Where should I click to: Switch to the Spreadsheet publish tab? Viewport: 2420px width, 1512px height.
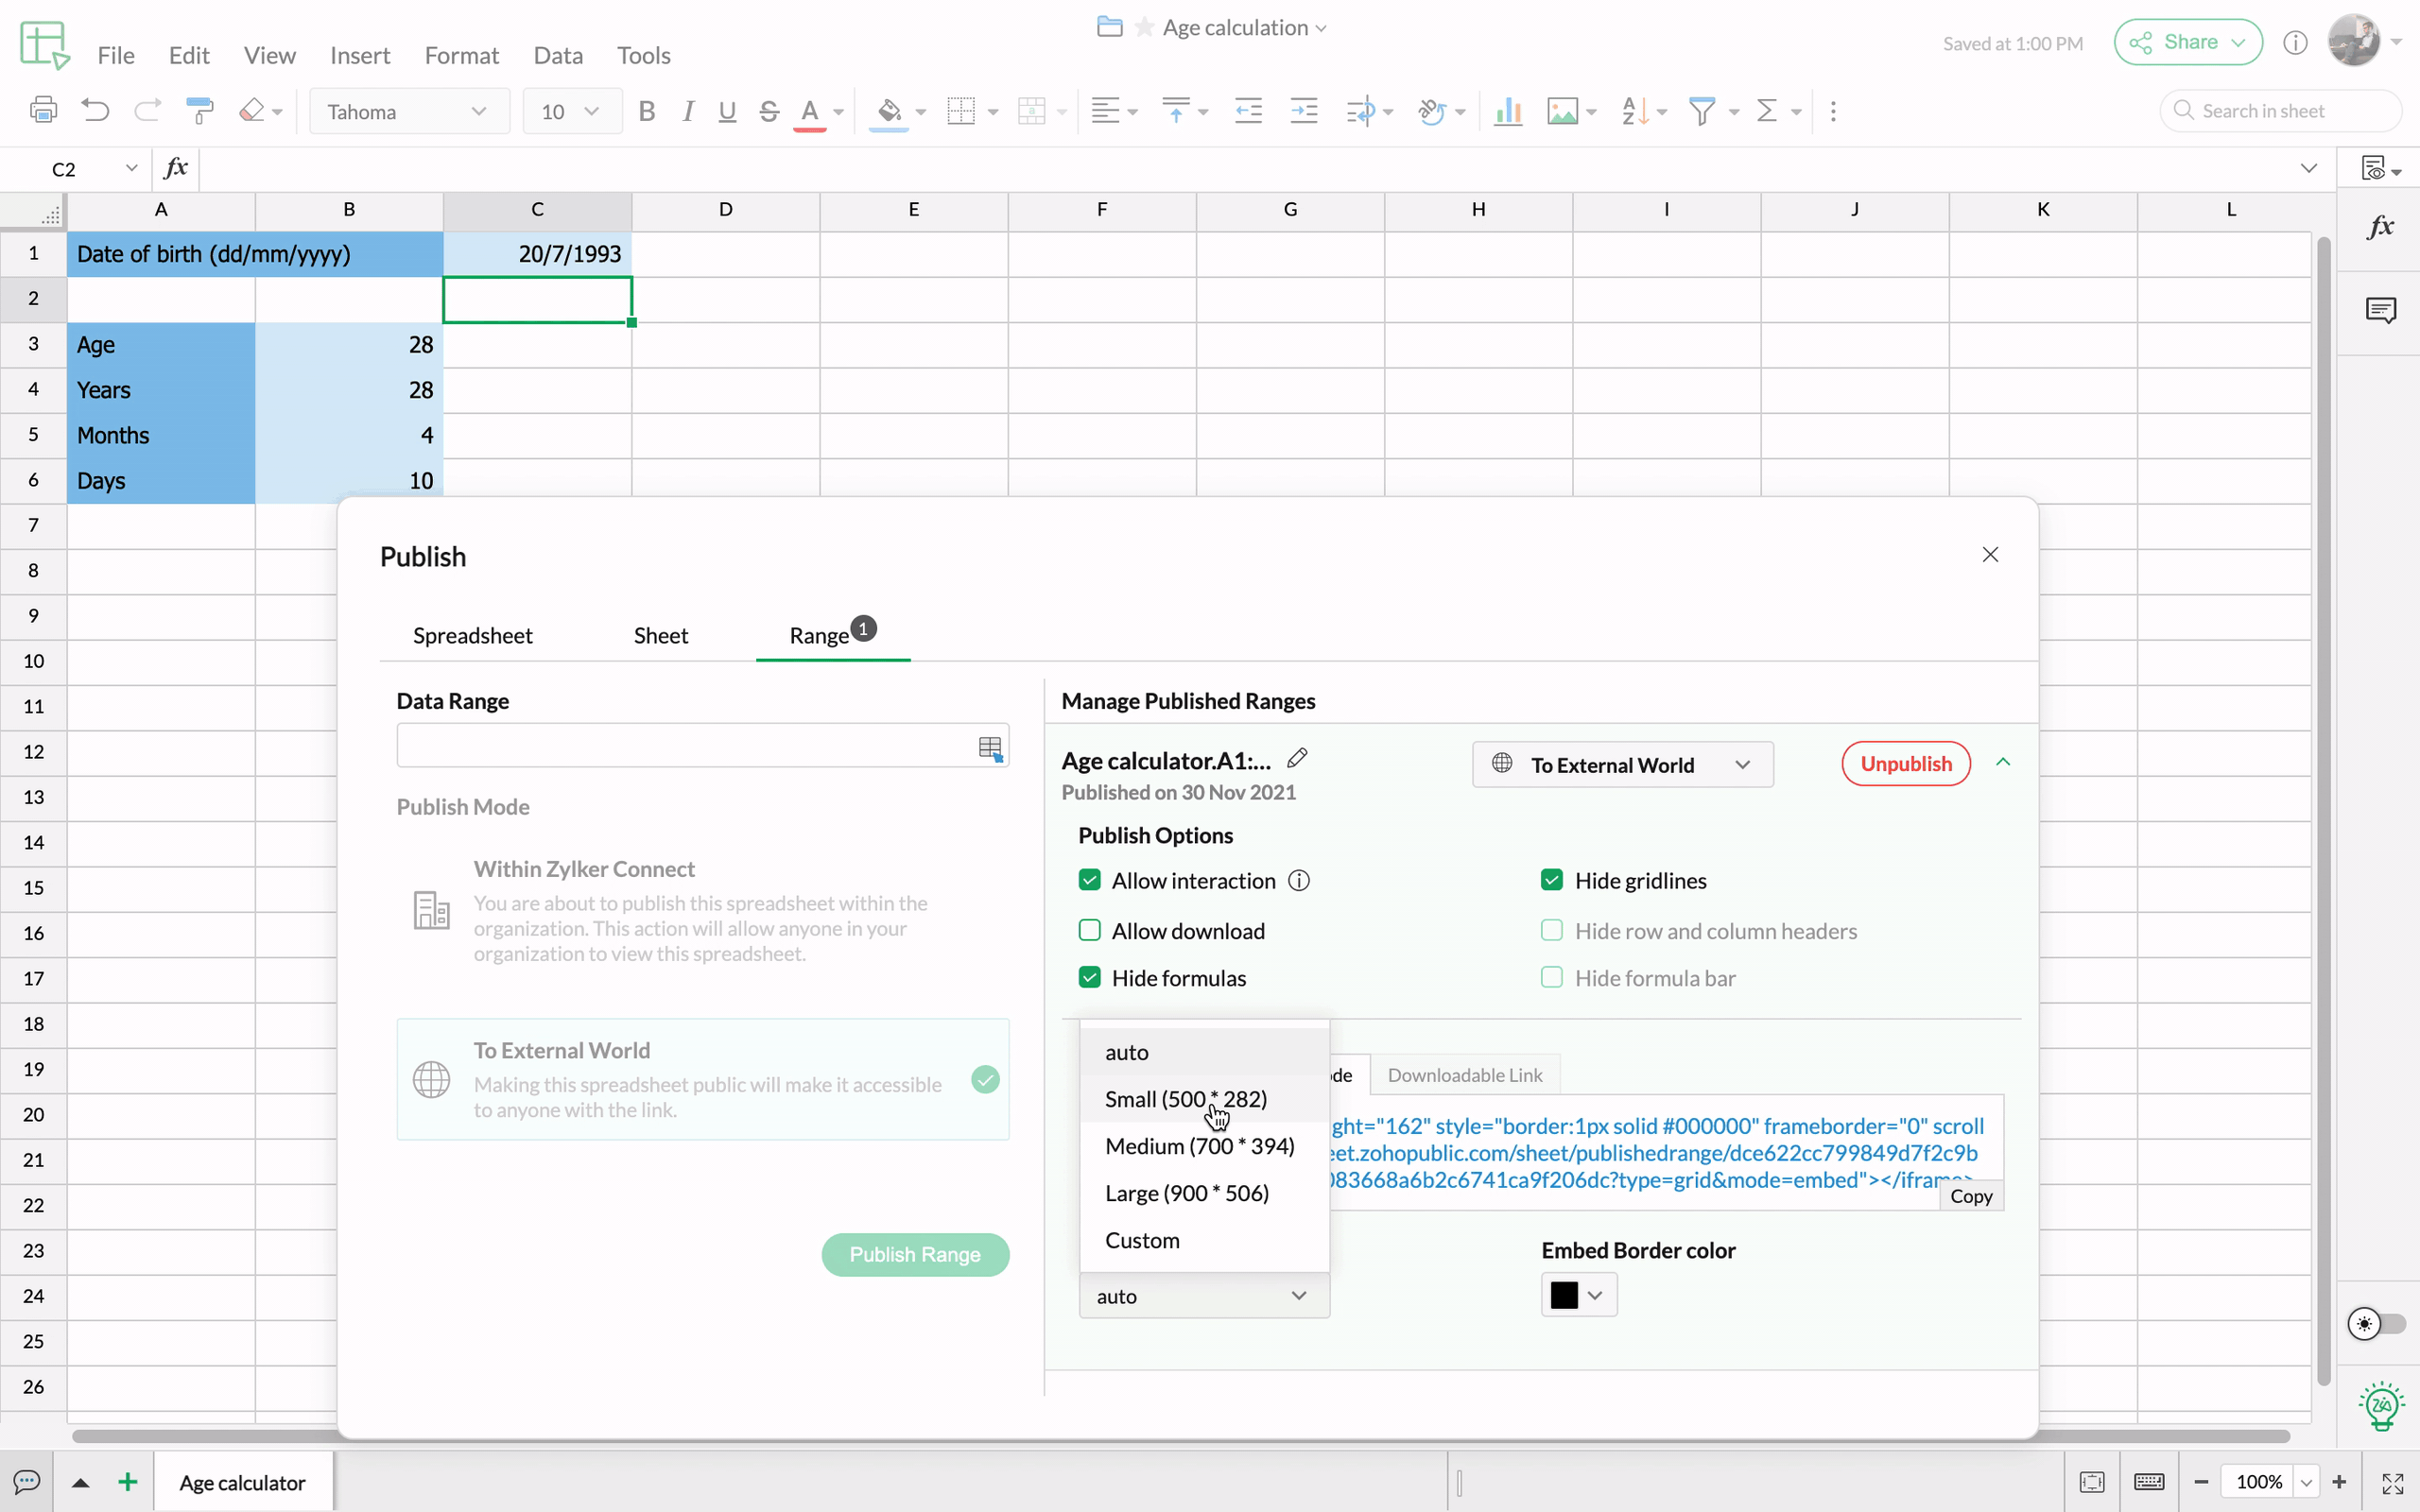(472, 636)
